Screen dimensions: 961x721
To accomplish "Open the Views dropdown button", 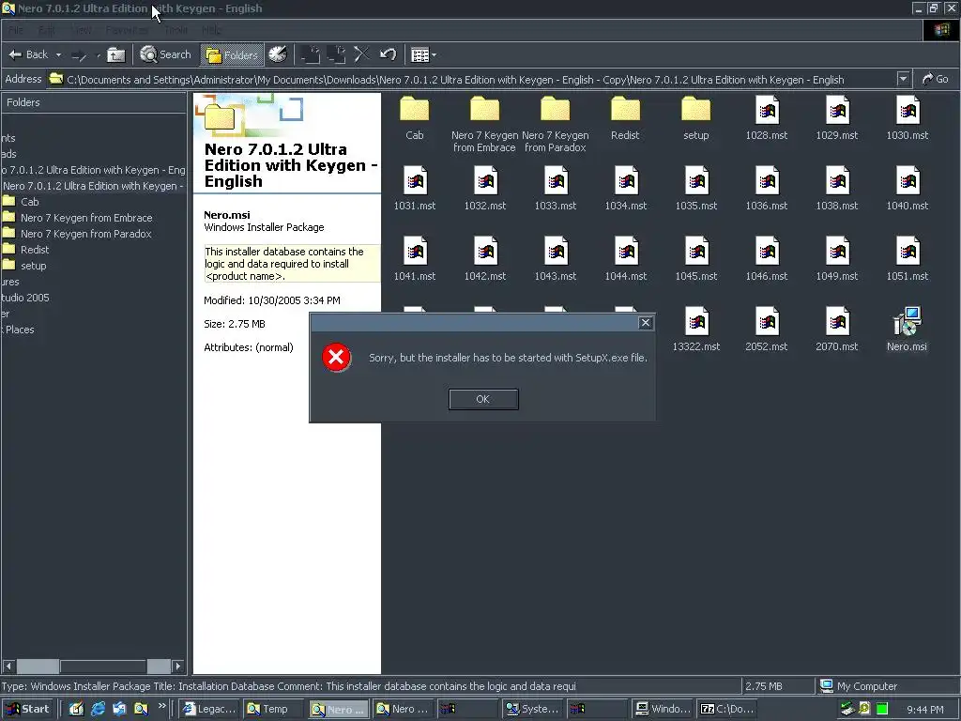I will 423,54.
